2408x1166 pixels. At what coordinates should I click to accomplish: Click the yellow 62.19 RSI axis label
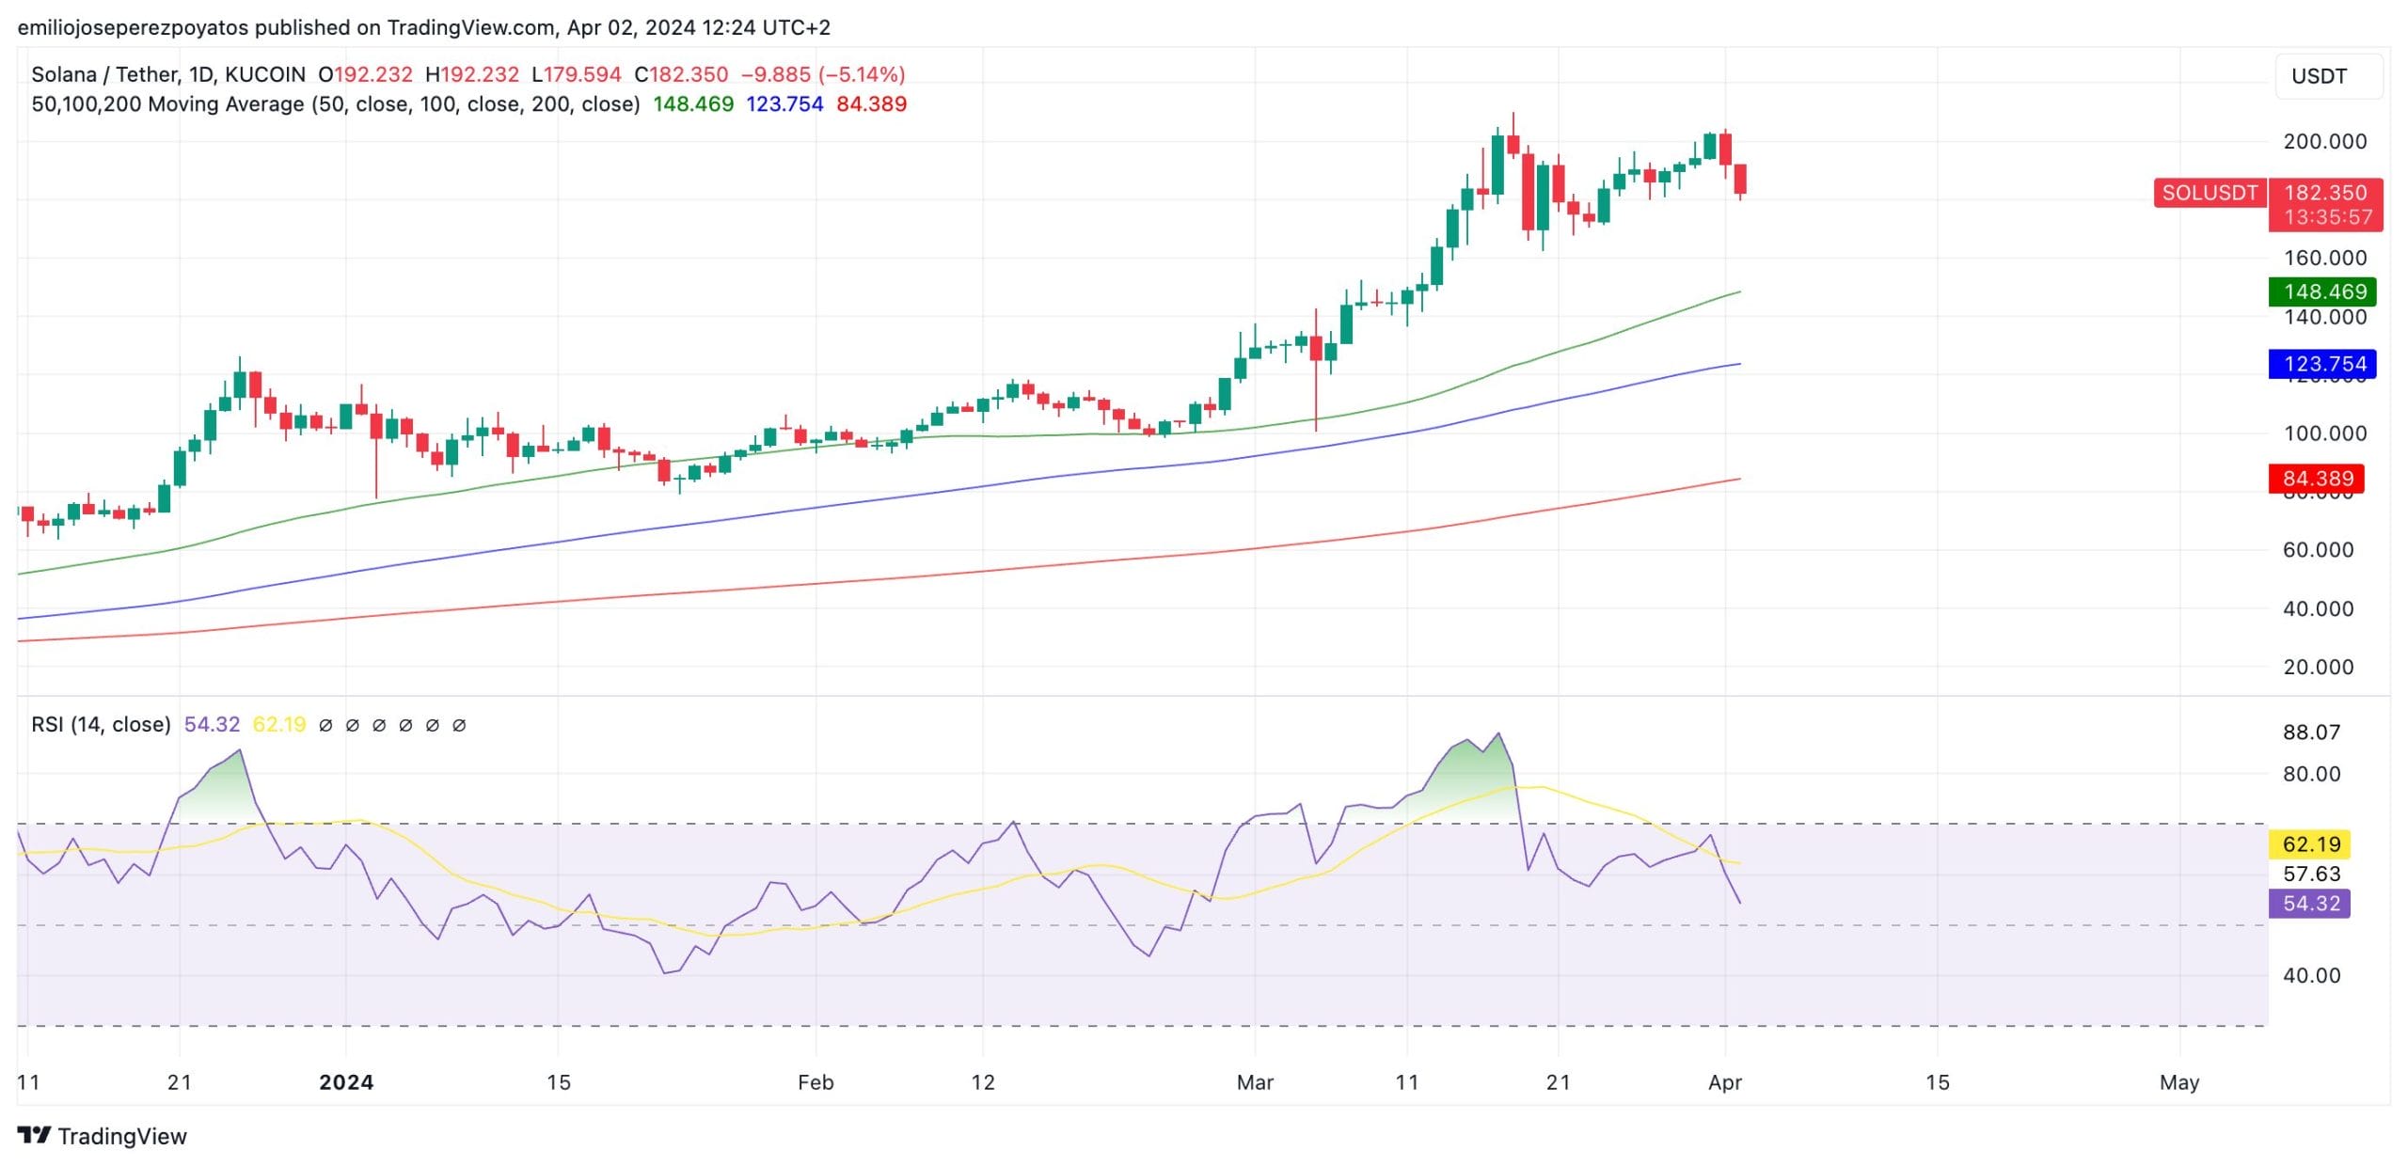pyautogui.click(x=2310, y=844)
